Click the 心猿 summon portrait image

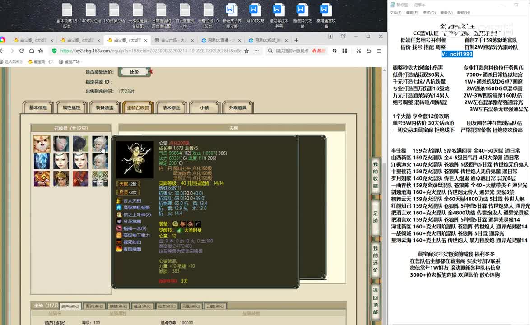click(135, 159)
